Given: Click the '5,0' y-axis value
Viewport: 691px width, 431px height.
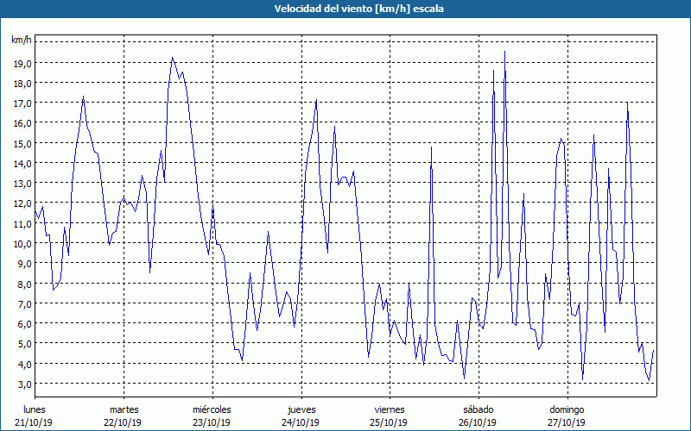Looking at the screenshot, I should click(x=24, y=344).
